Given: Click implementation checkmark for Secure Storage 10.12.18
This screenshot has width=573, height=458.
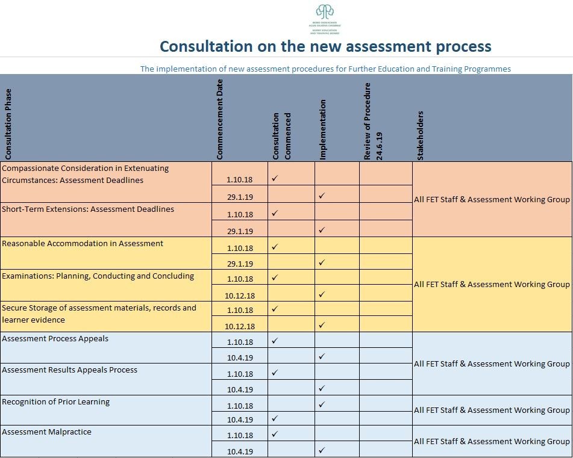Looking at the screenshot, I should click(322, 325).
